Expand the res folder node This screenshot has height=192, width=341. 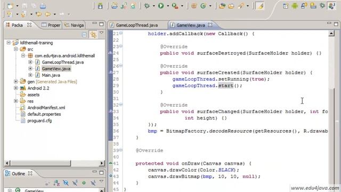pyautogui.click(x=16, y=101)
